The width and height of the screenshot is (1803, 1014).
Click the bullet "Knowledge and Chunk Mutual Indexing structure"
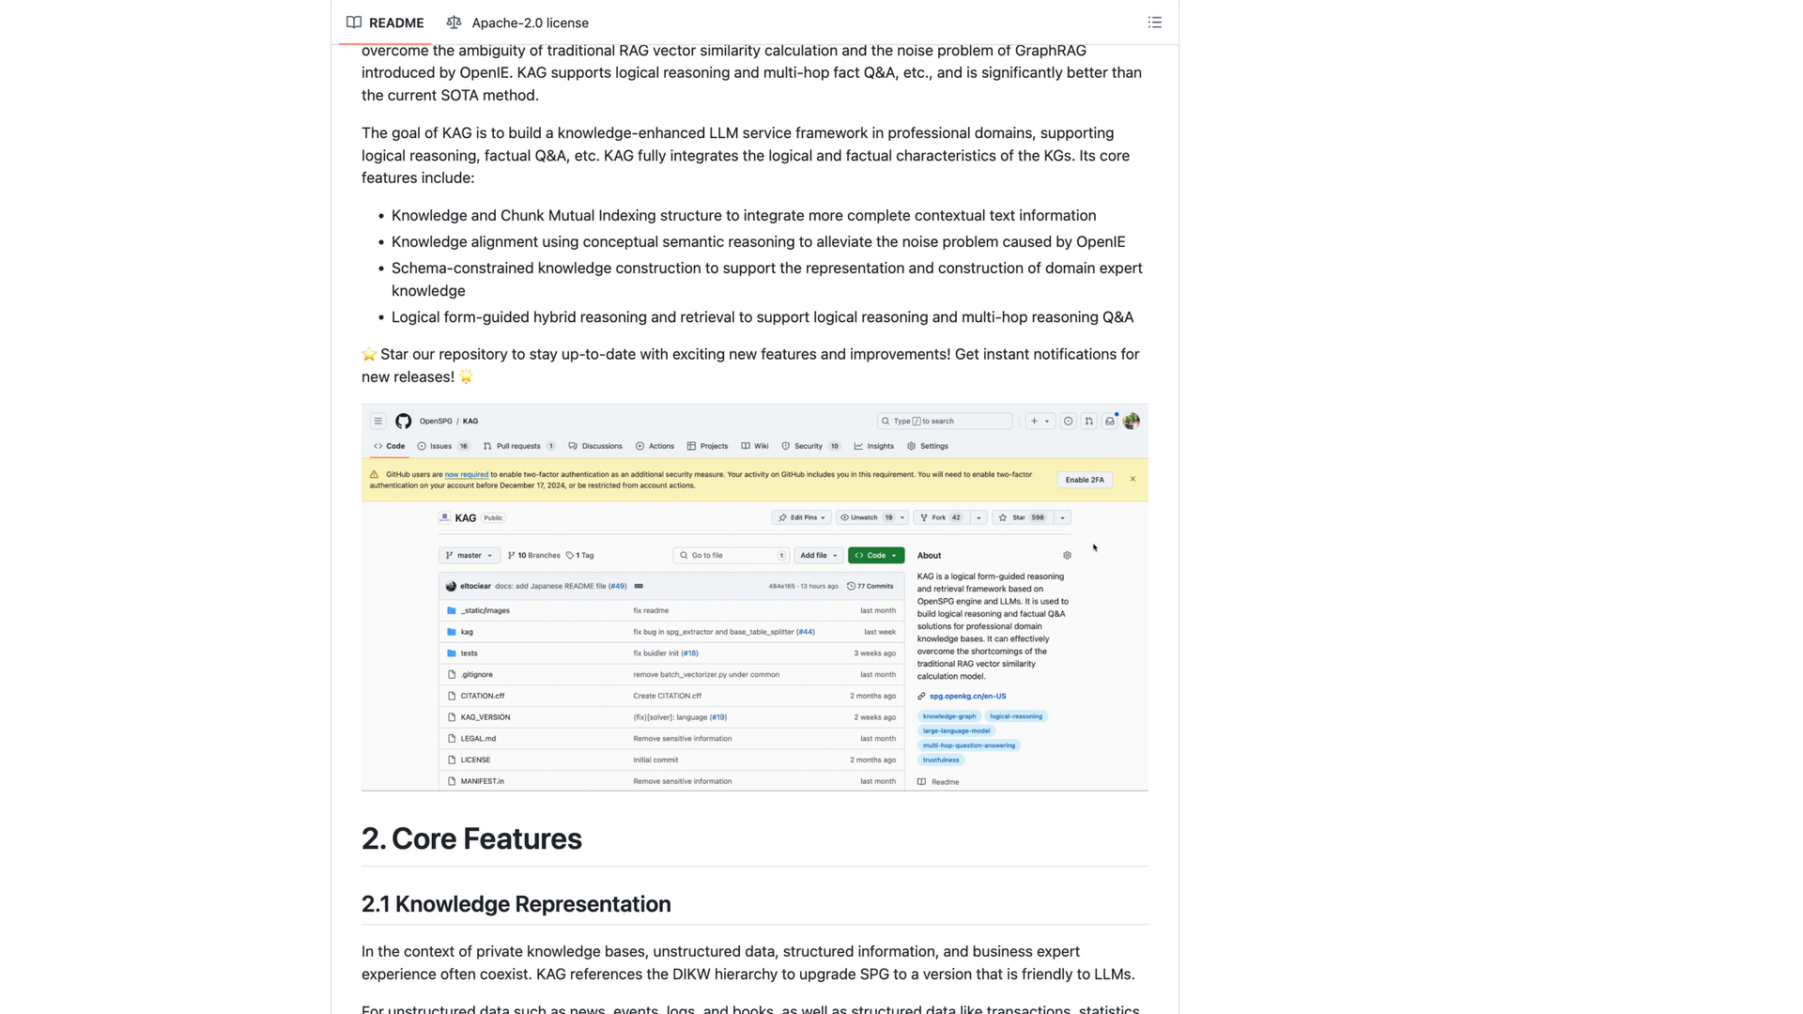(x=743, y=215)
